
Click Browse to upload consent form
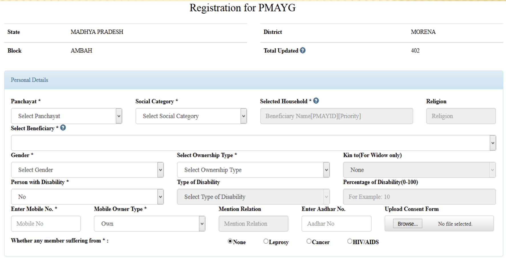click(407, 223)
